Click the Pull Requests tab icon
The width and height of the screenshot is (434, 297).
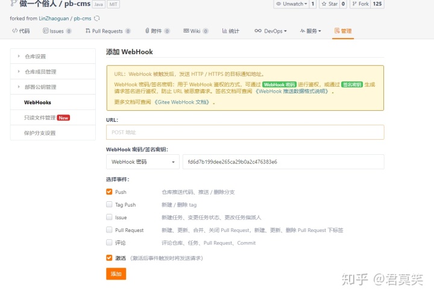[x=88, y=31]
